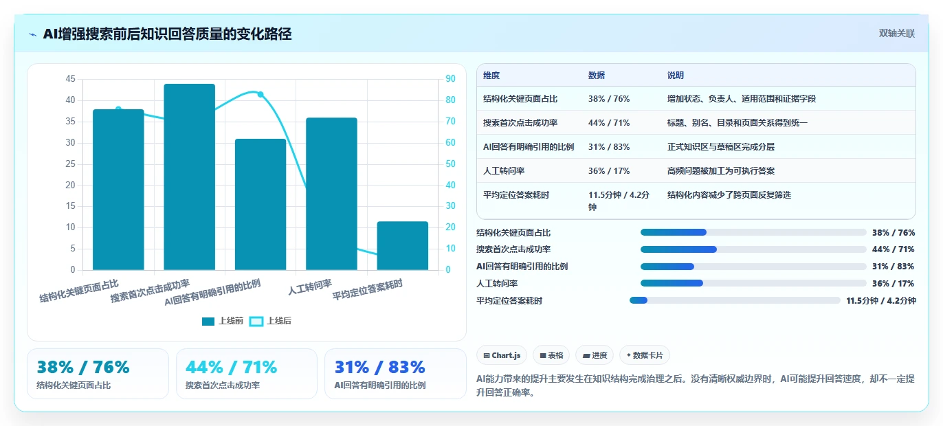Click the x-axis label 平均定位答案耗时
Screen dimensions: 943x426
point(368,290)
